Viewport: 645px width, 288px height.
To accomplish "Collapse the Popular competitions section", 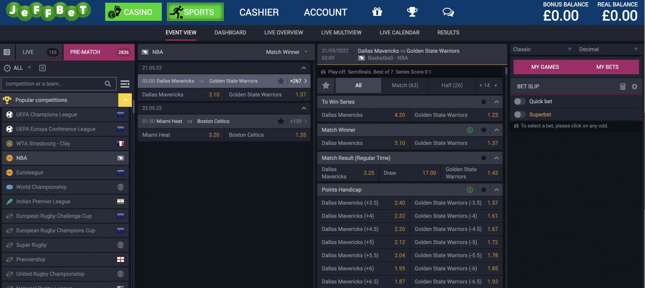I will (x=125, y=100).
